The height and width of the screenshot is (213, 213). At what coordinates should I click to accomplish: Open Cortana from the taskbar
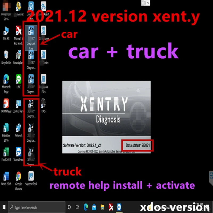[69, 207]
